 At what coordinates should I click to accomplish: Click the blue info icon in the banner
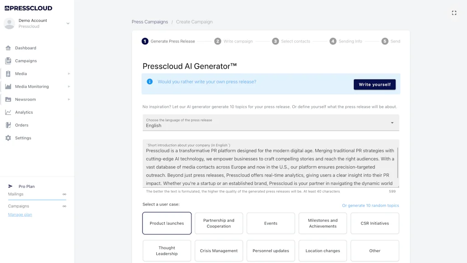tap(150, 81)
